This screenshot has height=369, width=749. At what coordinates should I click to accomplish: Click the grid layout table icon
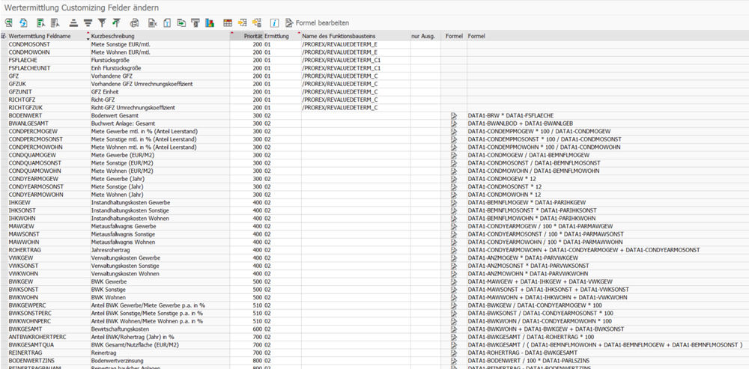pyautogui.click(x=228, y=22)
